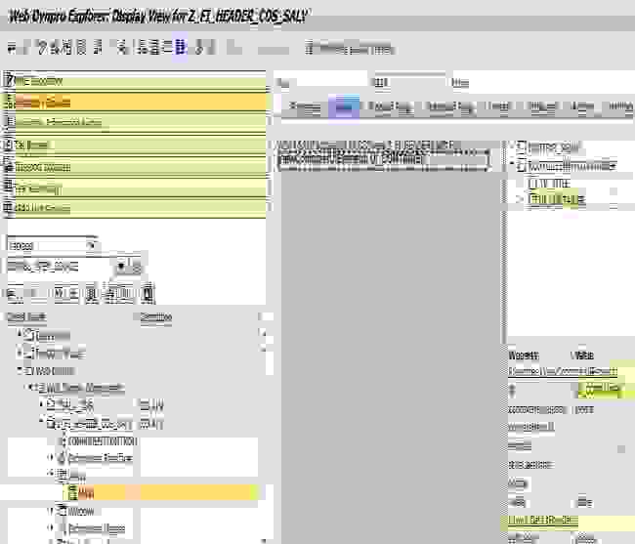
Task: Collapse the Views tree node
Action: [50, 473]
